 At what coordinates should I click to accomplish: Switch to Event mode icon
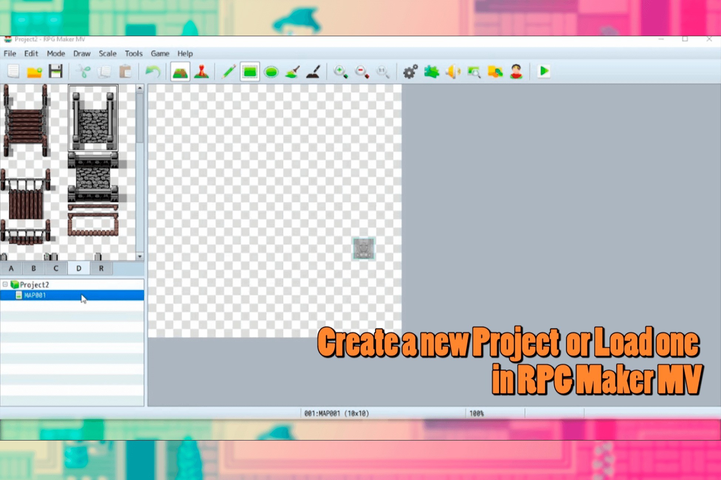point(202,71)
